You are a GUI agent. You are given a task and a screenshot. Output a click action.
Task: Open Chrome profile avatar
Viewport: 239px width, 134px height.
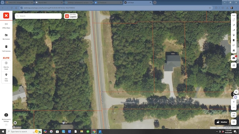(232, 8)
